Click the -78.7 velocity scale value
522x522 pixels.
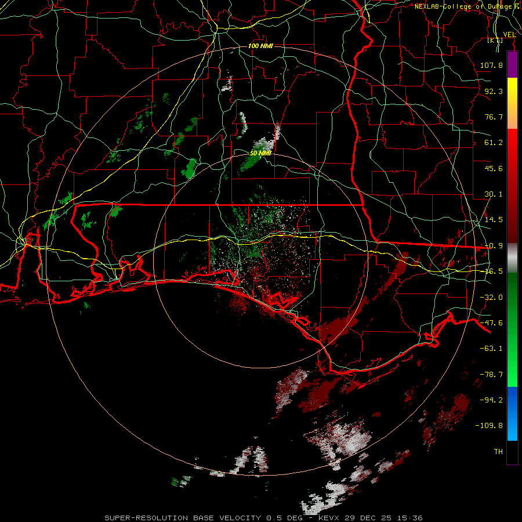coord(491,375)
